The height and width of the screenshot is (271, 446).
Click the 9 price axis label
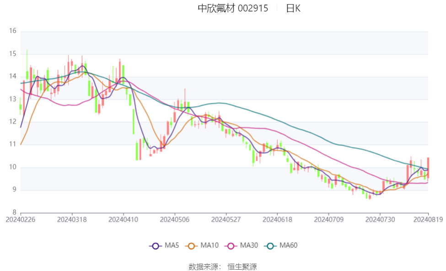(x=14, y=190)
